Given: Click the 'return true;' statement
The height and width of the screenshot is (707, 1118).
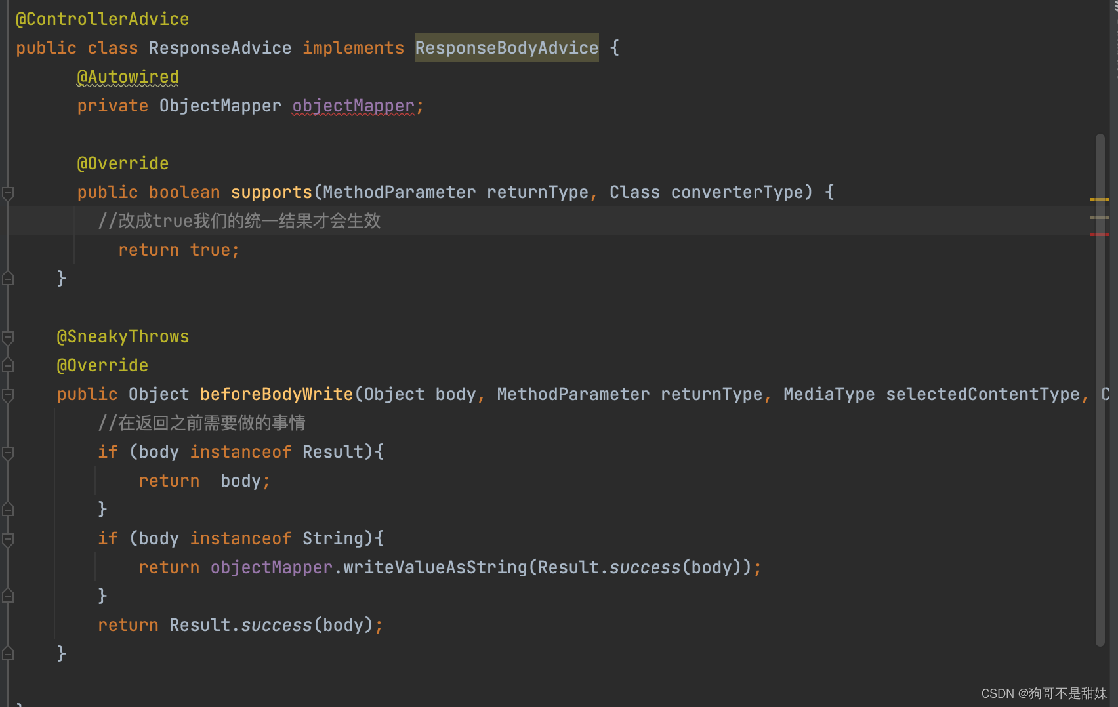Looking at the screenshot, I should 179,250.
